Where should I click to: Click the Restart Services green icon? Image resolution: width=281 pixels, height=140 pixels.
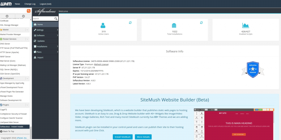coord(1,39)
